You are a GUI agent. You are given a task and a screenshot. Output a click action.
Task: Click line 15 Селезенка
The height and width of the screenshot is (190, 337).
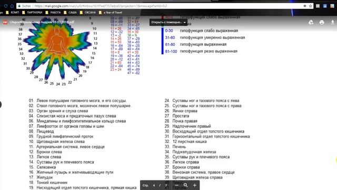[42, 167]
